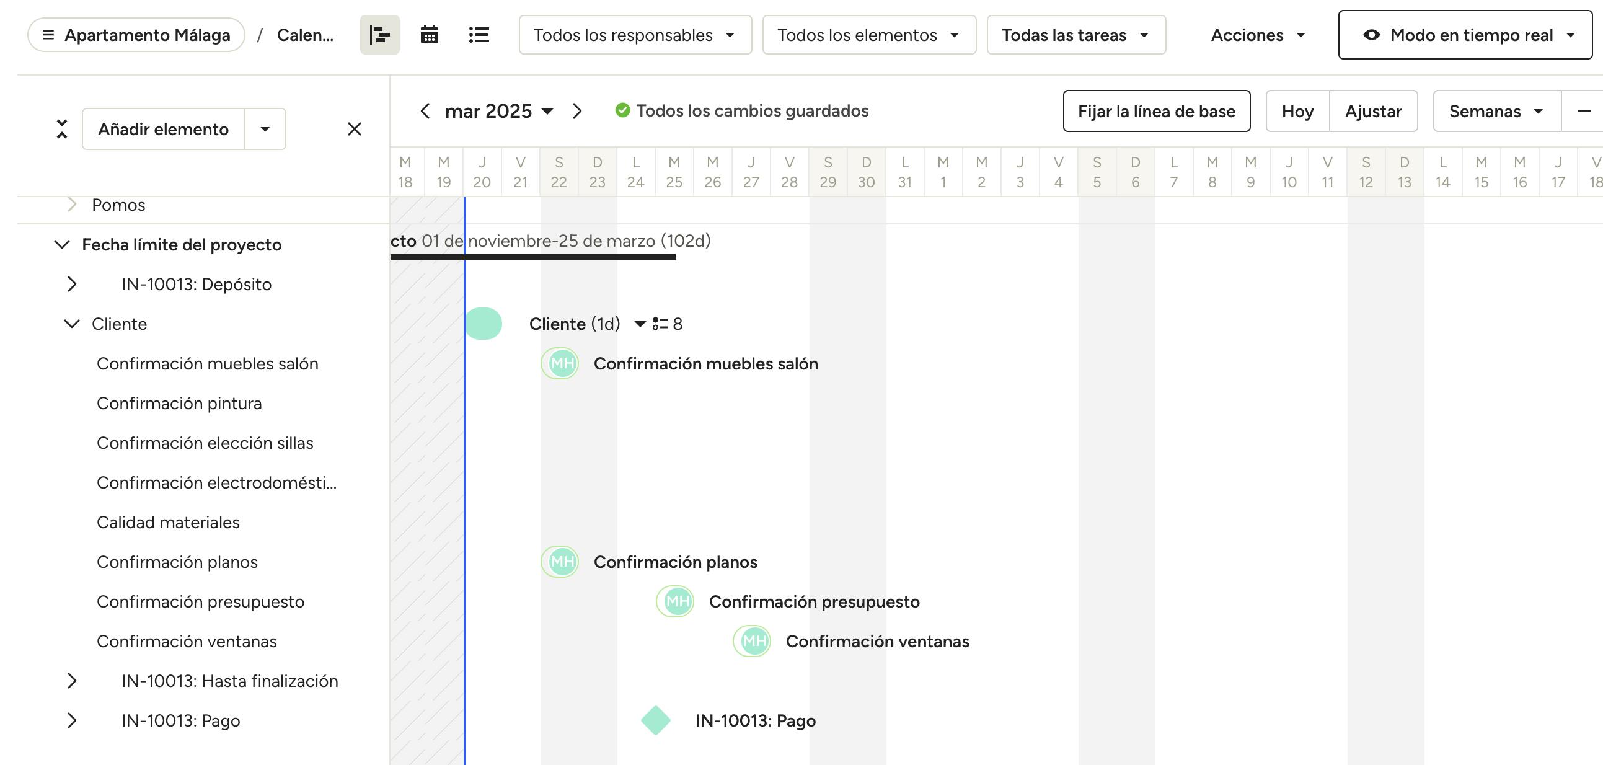Click collapse all rows icon
Viewport: 1603px width, 765px height.
coord(61,129)
